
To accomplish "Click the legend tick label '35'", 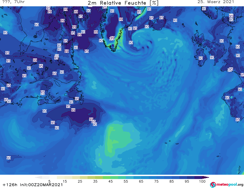I will pos(95,181).
